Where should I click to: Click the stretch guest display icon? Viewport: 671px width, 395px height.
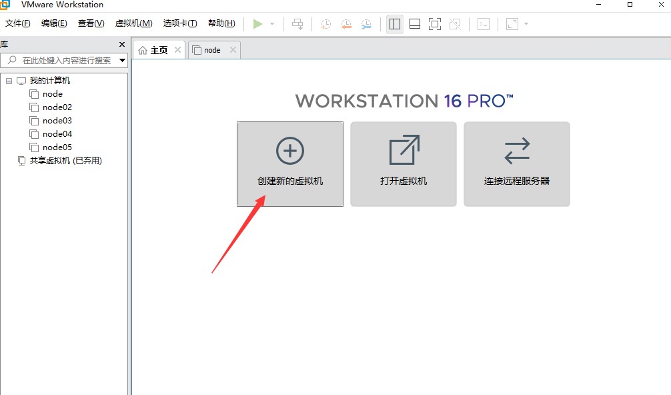coord(512,24)
